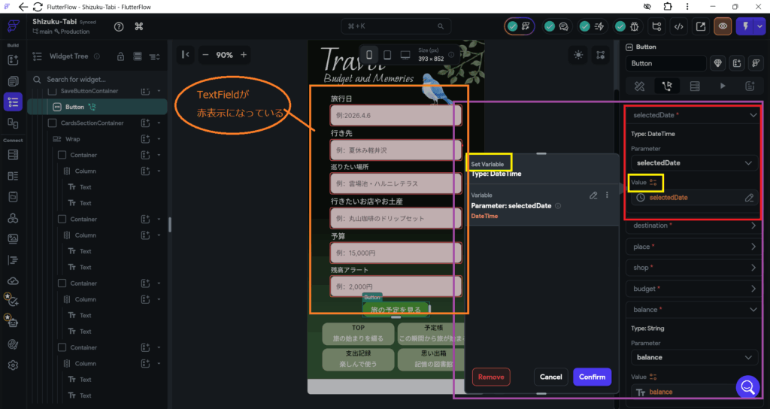Open the Help question mark icon
770x409 pixels.
click(119, 26)
